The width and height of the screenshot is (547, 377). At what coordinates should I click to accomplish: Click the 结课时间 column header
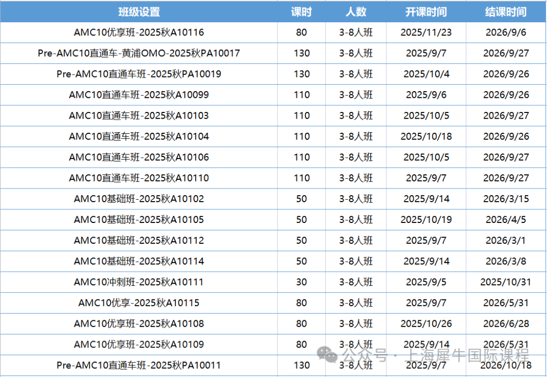[x=506, y=12]
